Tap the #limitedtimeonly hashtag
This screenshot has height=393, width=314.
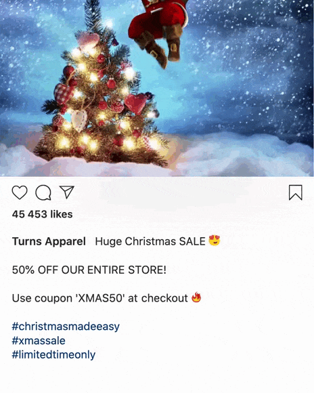coord(53,355)
